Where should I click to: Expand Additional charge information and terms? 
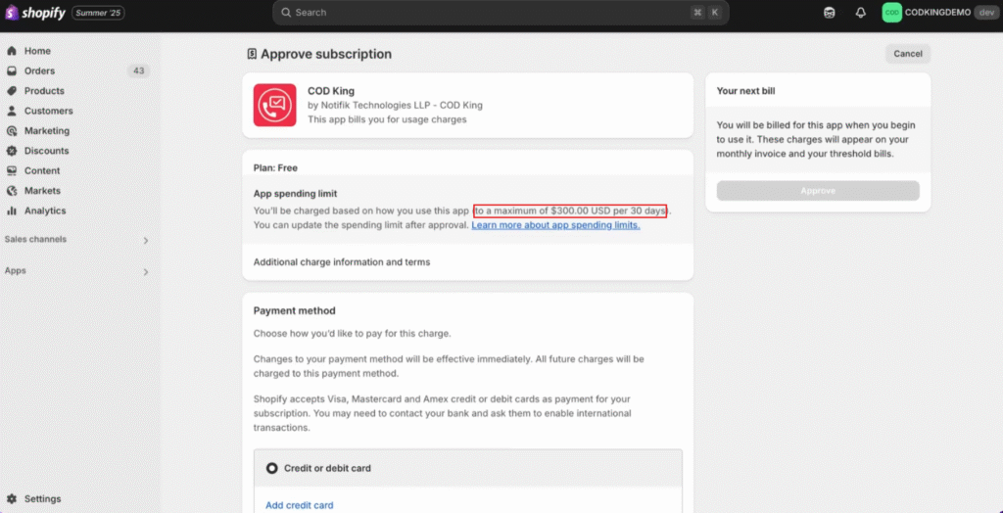pyautogui.click(x=342, y=262)
